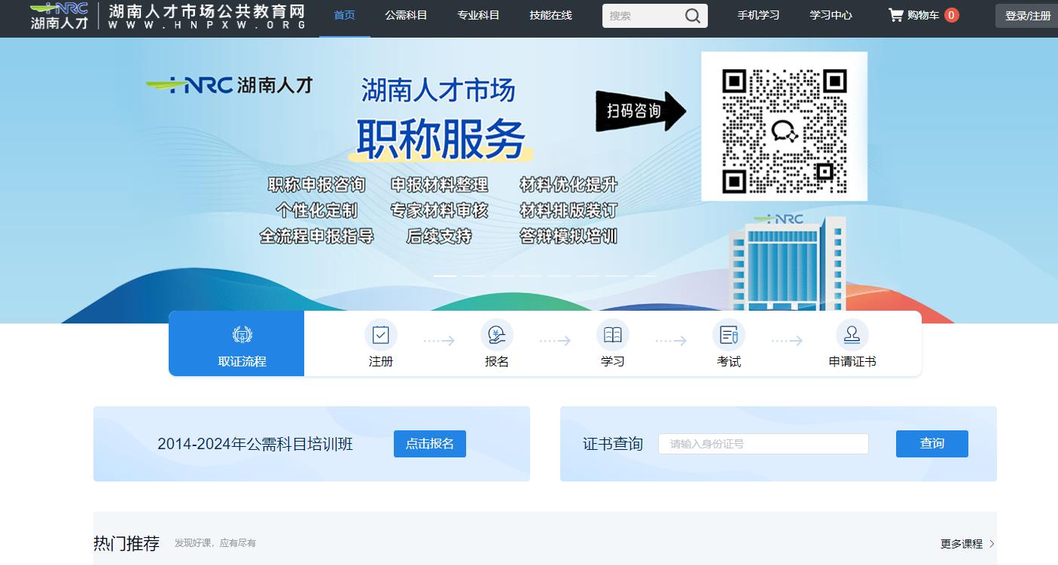Click the 材料优化提升 banner text
1058x565 pixels.
click(569, 185)
